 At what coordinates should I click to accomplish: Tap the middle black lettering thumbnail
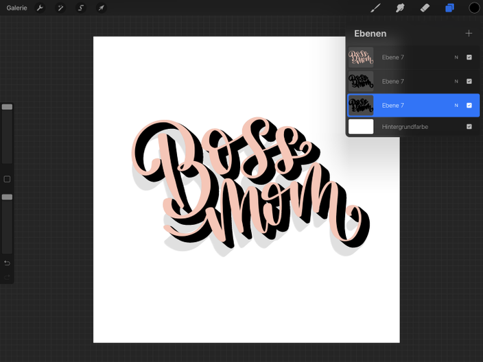(361, 82)
